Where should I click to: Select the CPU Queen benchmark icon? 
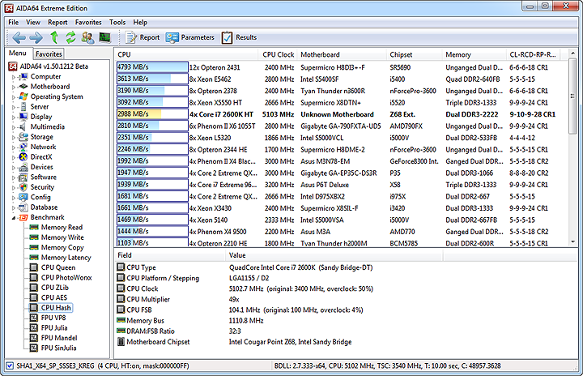click(x=34, y=267)
